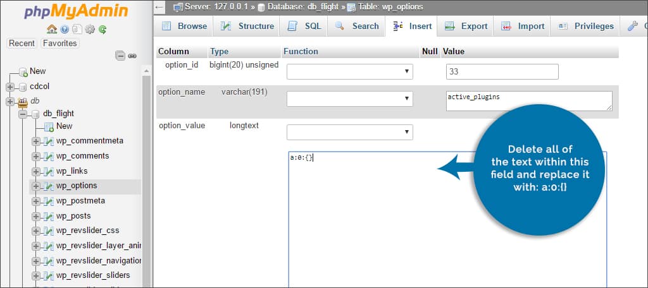Expand the db group node
Image resolution: width=648 pixels, height=288 pixels.
coord(10,101)
